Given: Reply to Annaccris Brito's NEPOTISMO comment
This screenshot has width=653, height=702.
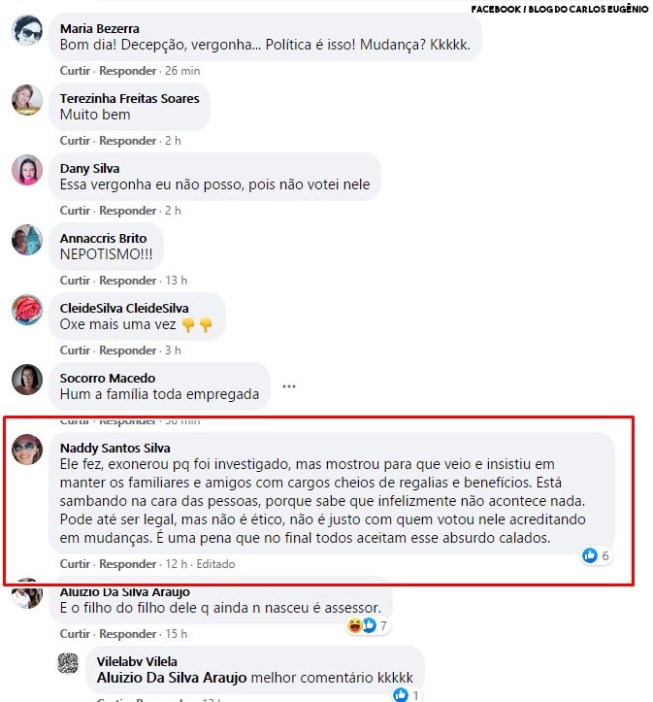Looking at the screenshot, I should point(127,281).
